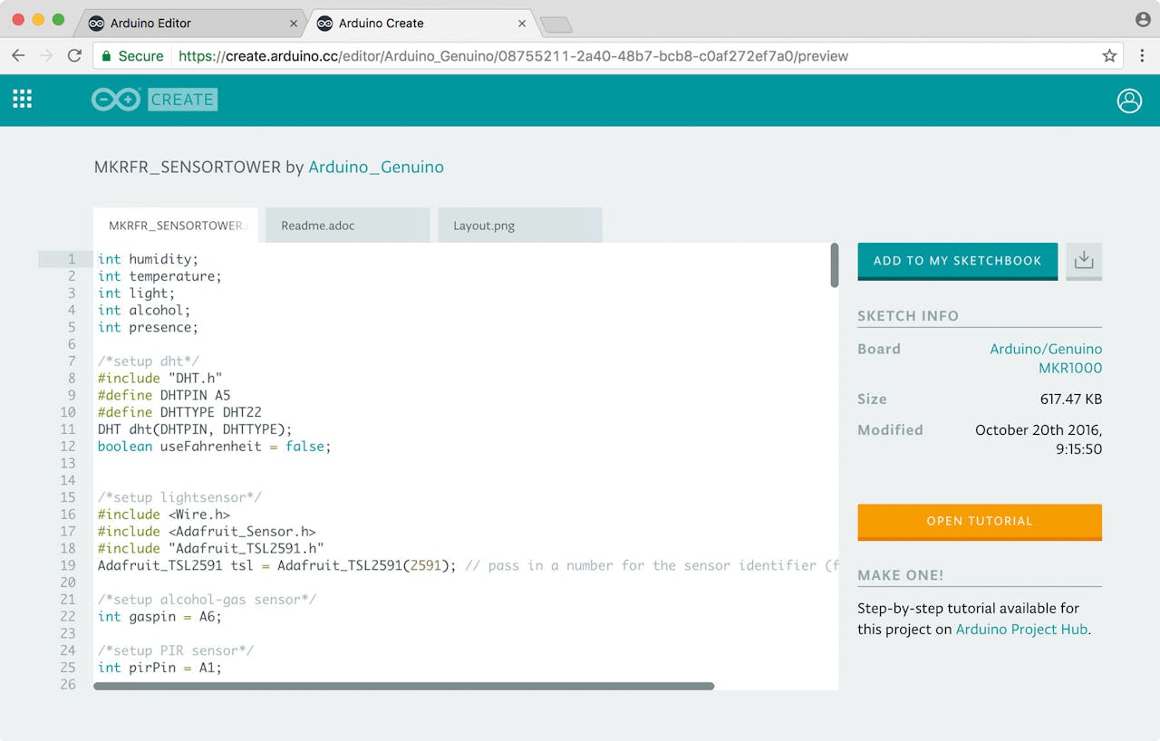1160x741 pixels.
Task: Go back using the browser back arrow
Action: (18, 54)
